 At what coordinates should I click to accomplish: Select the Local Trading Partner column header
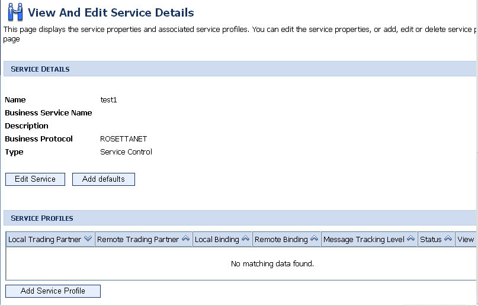point(50,239)
